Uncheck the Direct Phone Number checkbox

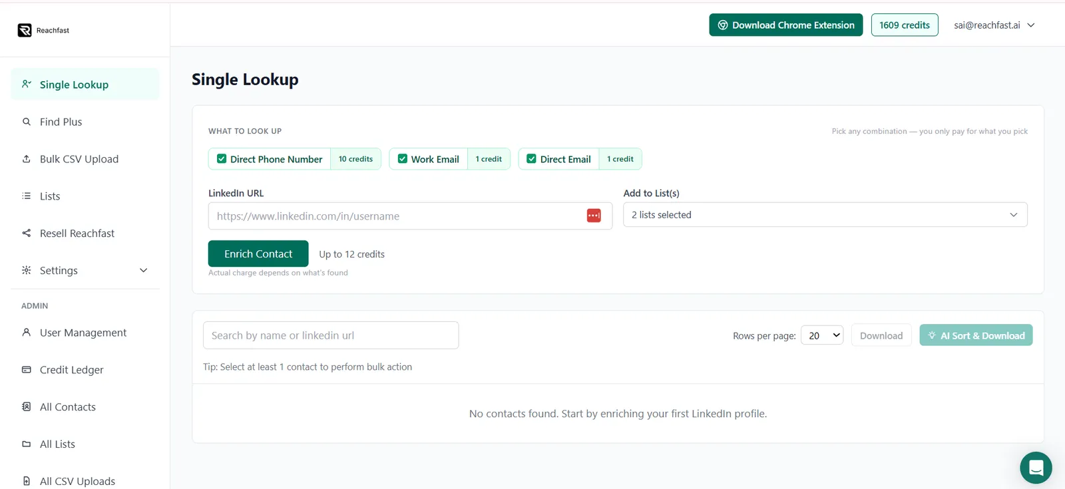(x=222, y=159)
